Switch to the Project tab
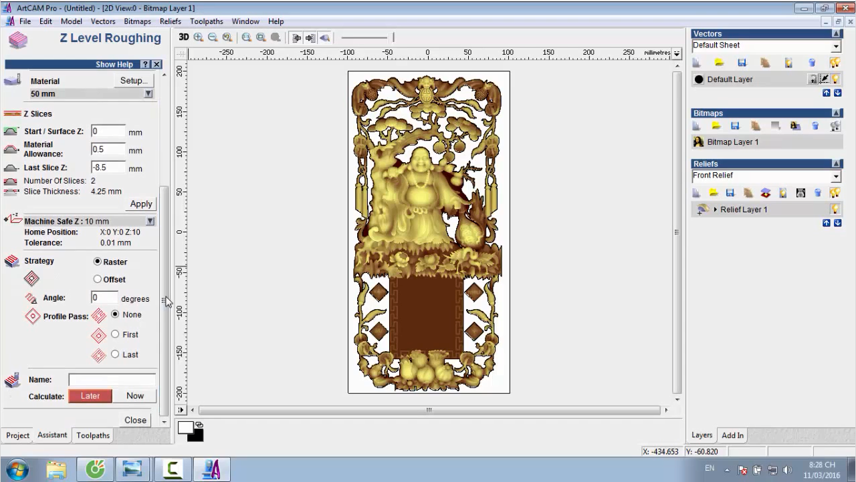This screenshot has height=482, width=856. pos(17,435)
